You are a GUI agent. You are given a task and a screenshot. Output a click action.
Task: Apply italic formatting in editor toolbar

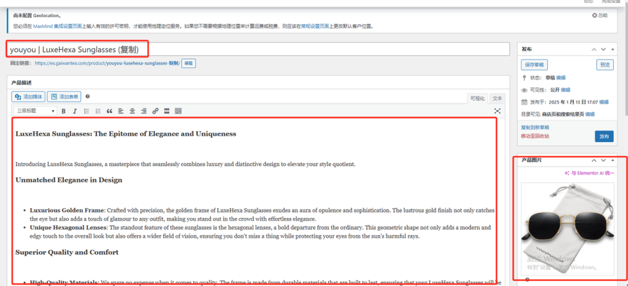(x=75, y=111)
